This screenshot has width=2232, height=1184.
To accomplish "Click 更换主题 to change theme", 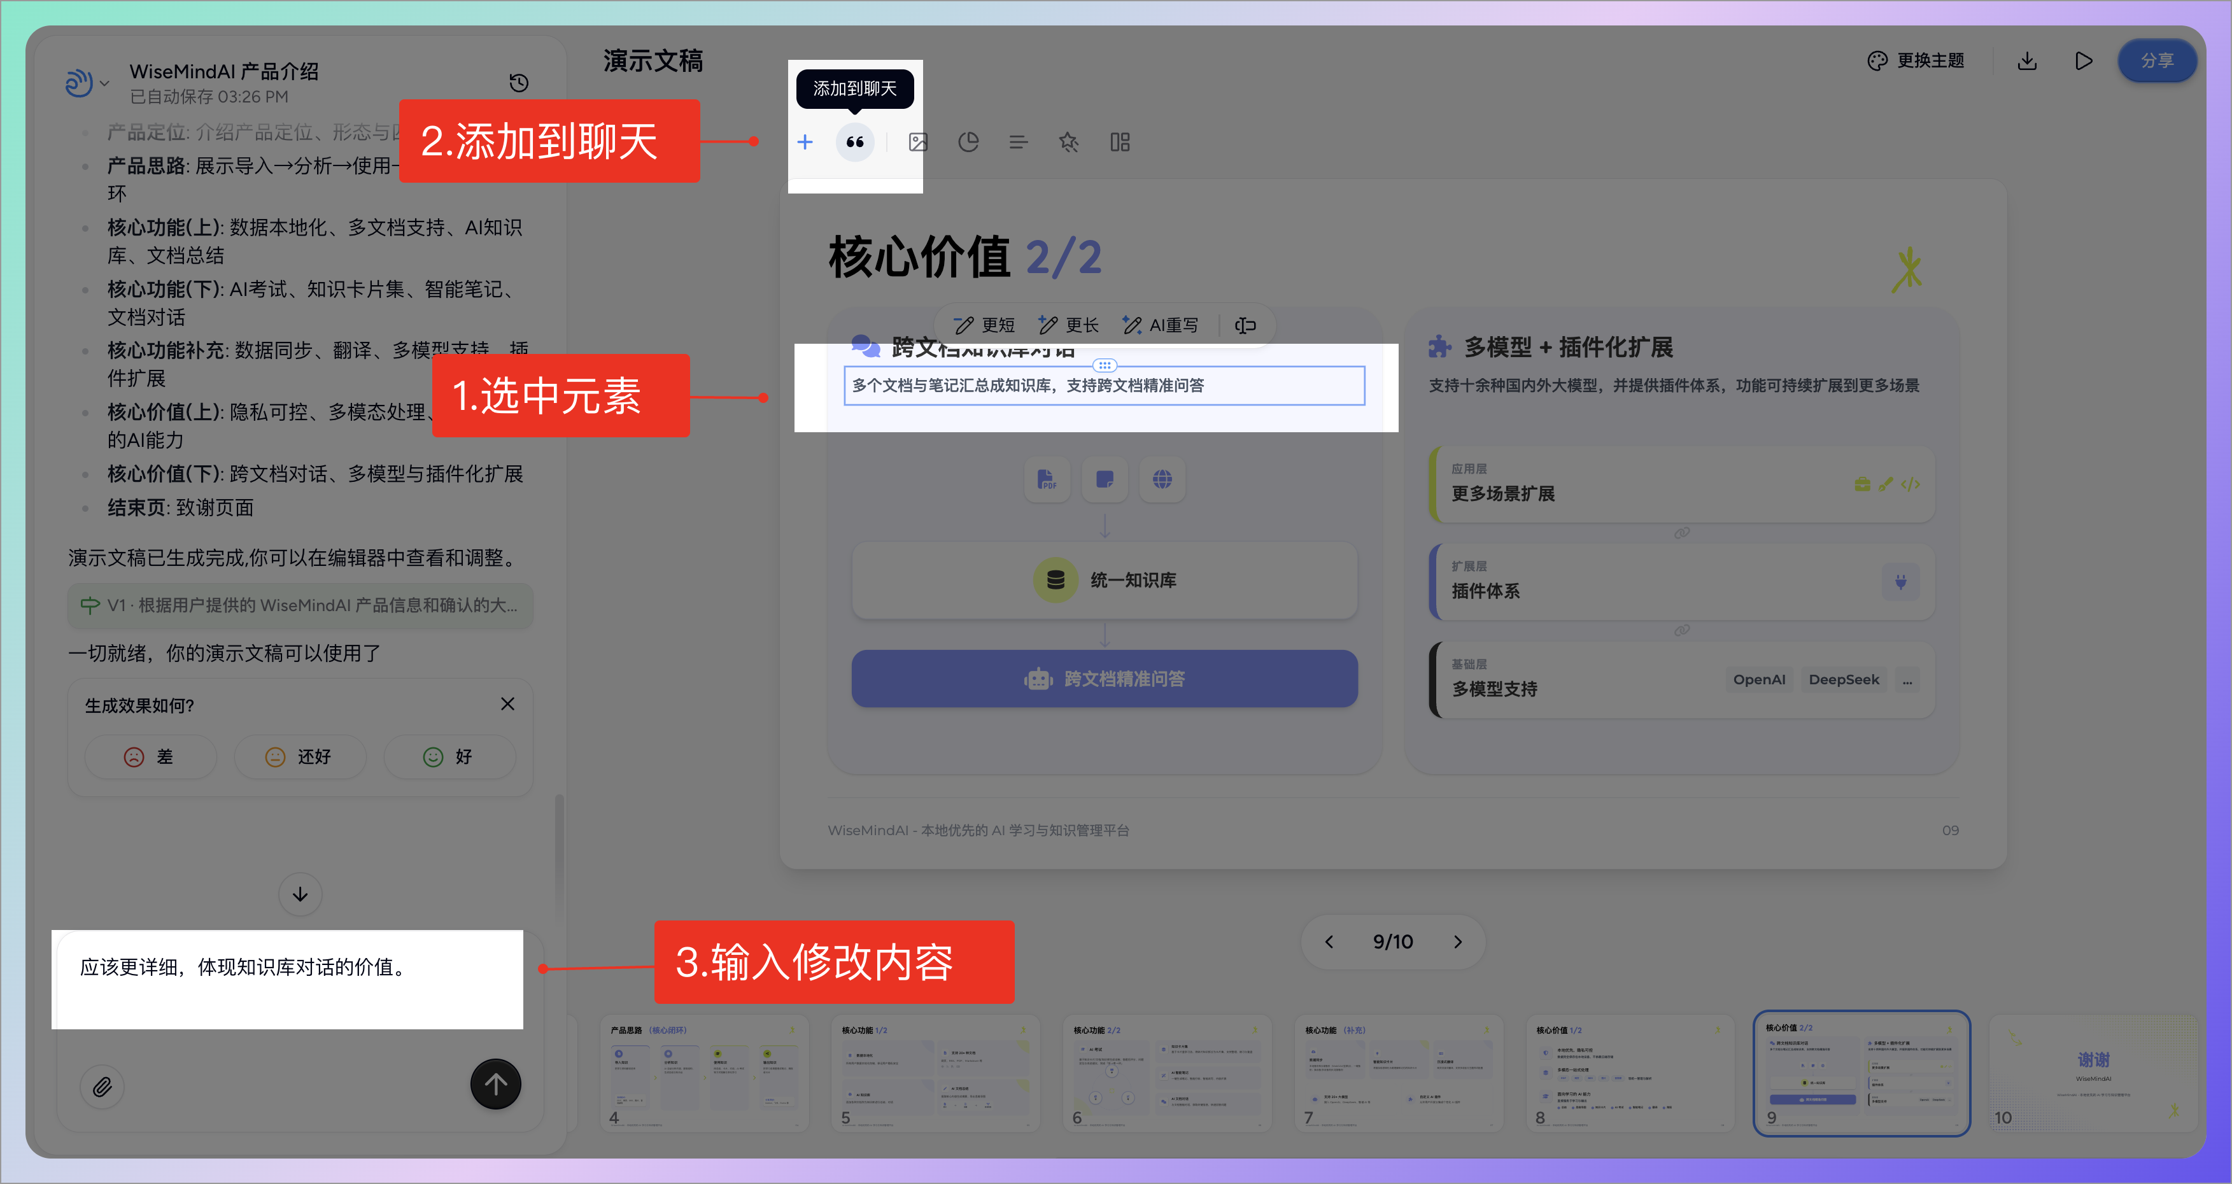I will point(1916,60).
